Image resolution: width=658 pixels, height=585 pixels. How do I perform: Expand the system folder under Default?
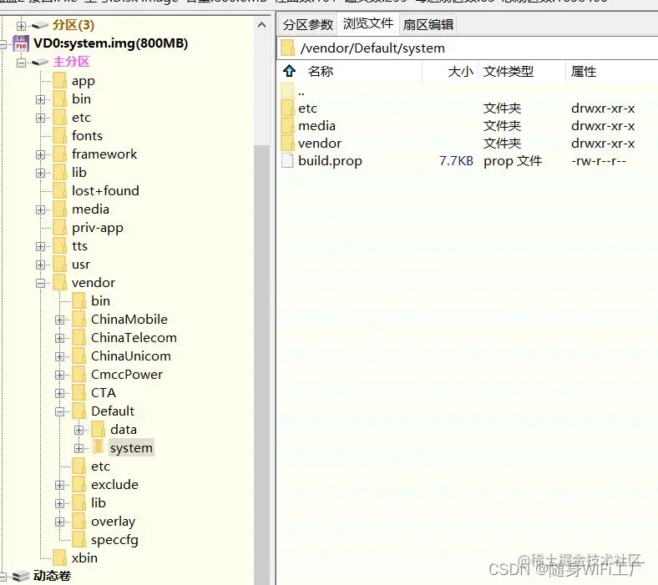pyautogui.click(x=78, y=448)
